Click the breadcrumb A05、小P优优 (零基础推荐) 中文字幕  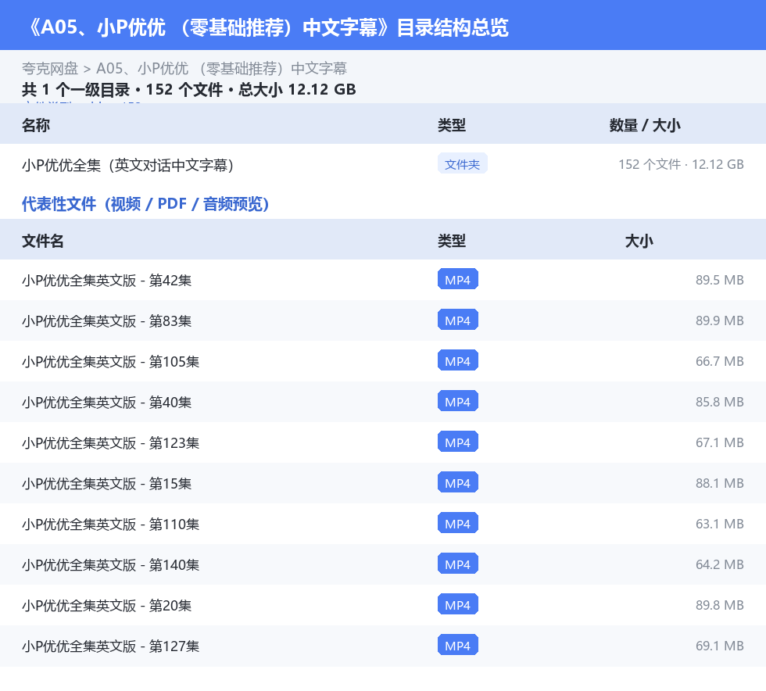click(221, 69)
